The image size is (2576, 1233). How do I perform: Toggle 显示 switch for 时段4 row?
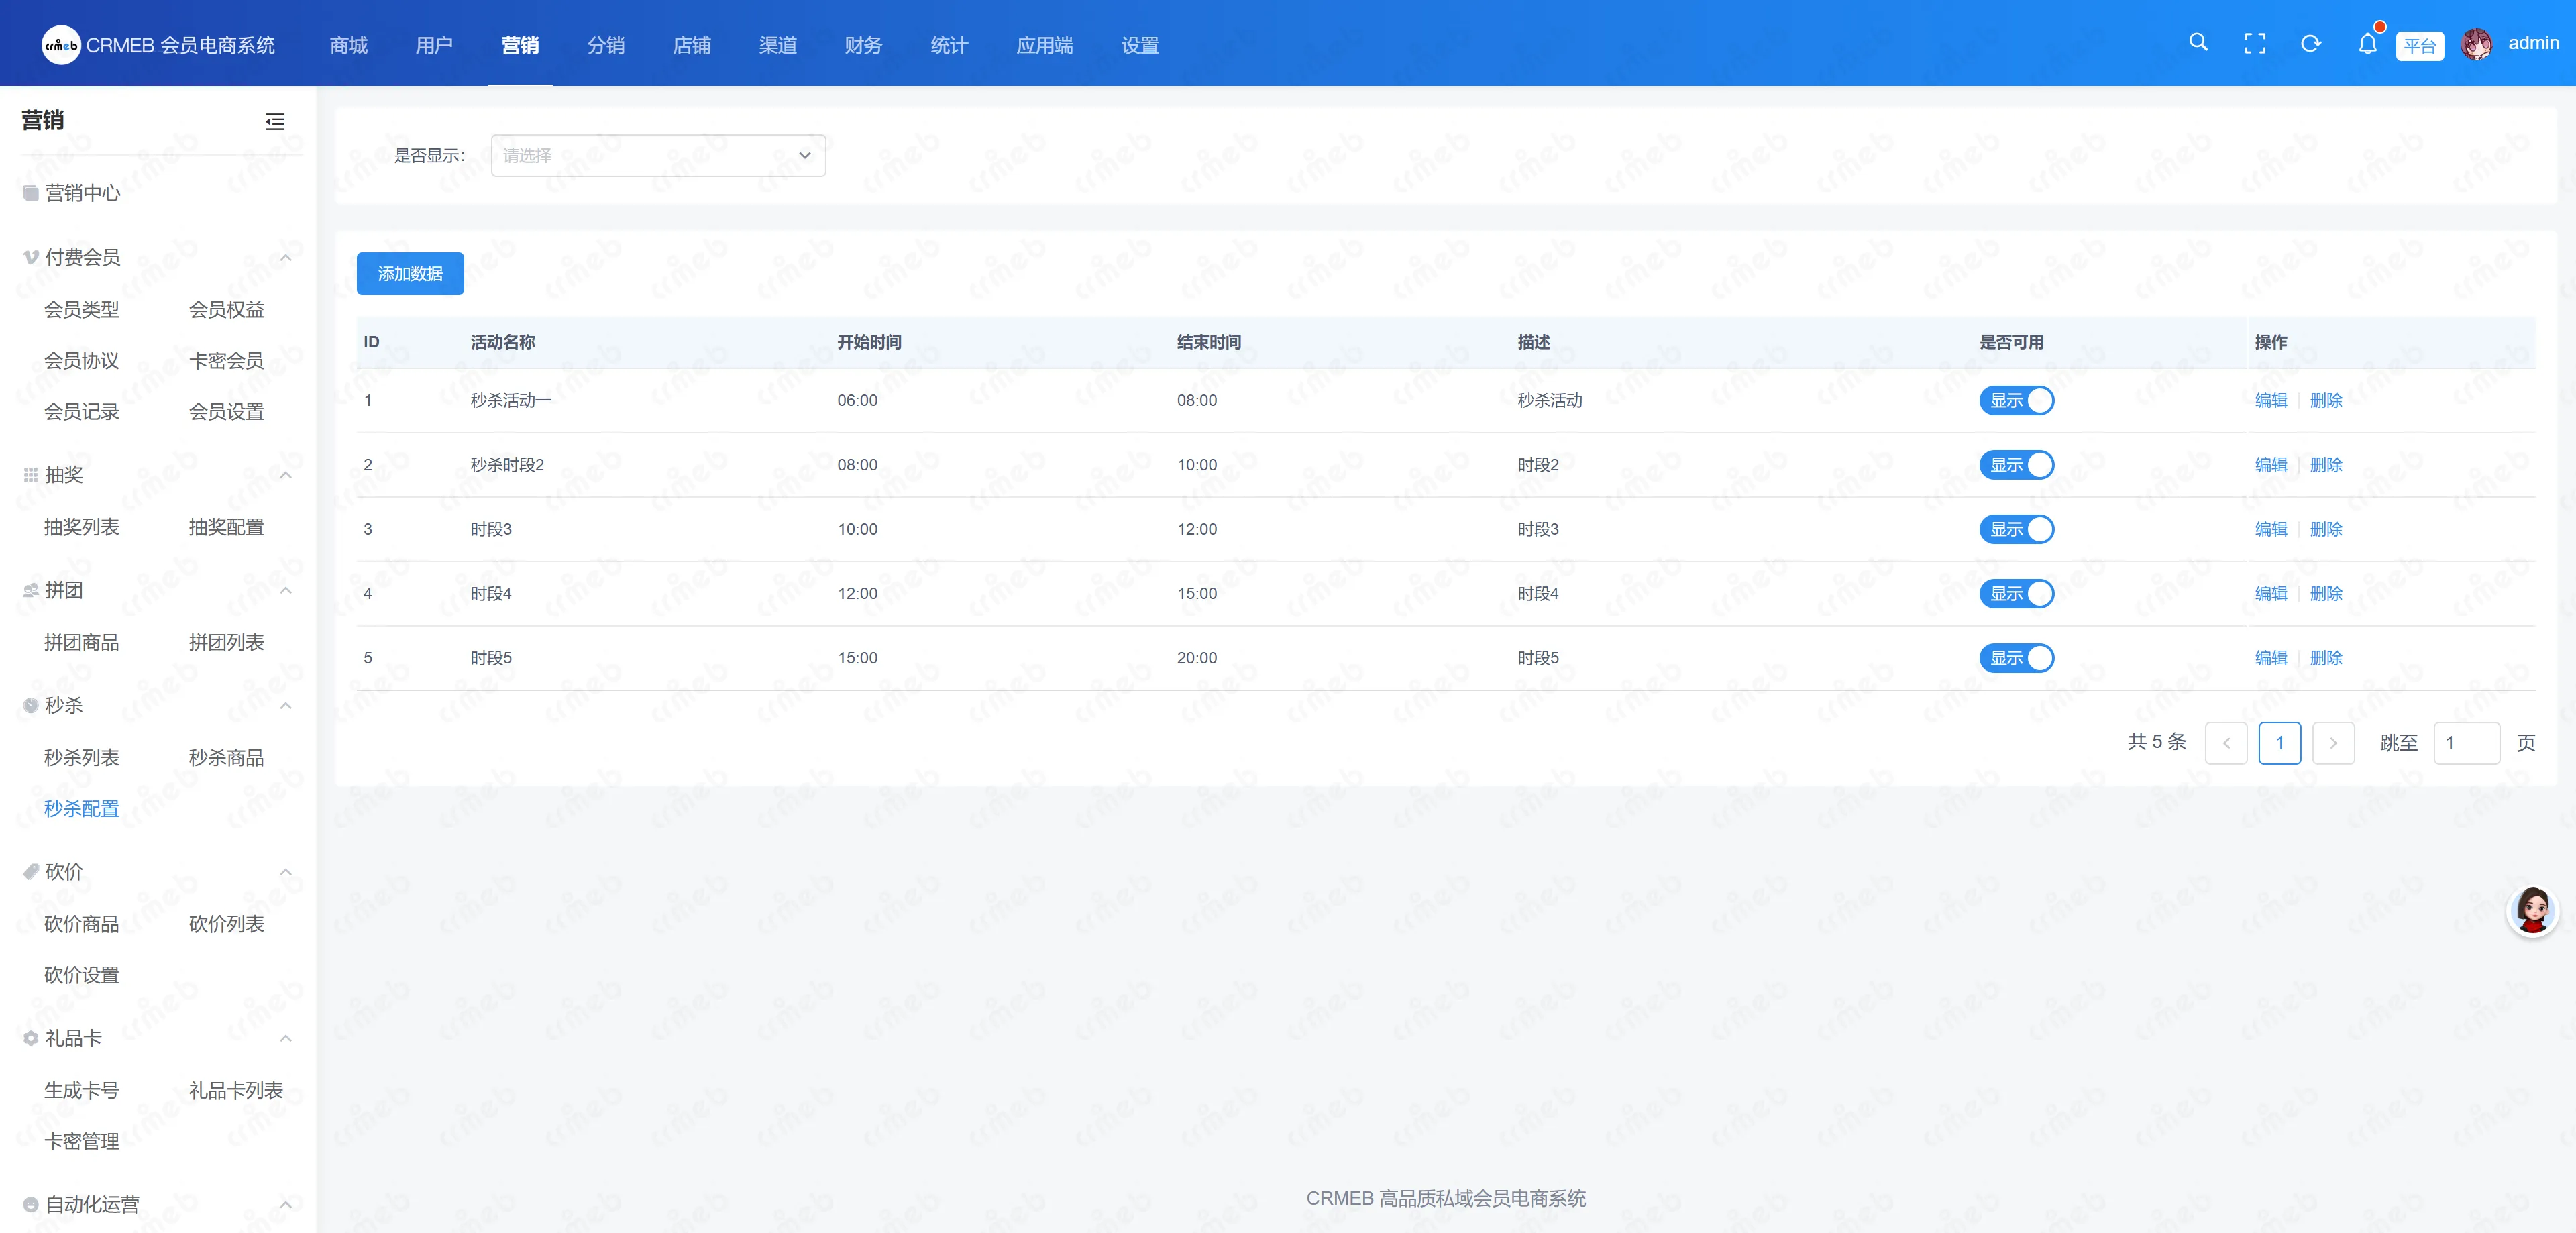pyautogui.click(x=2016, y=594)
